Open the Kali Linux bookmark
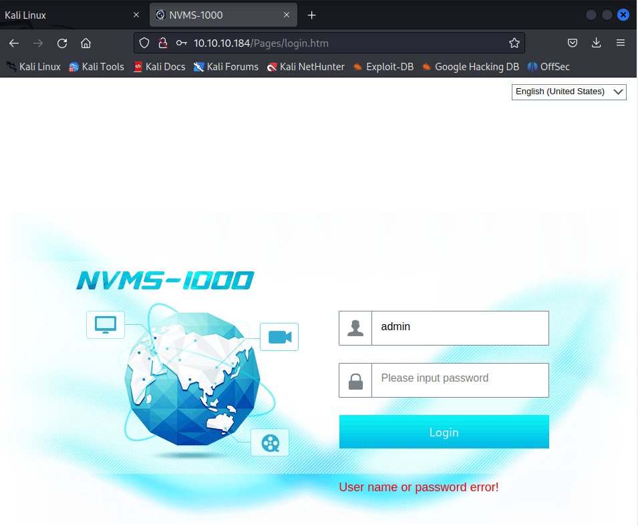Screen dimensions: 638x526 click(33, 67)
